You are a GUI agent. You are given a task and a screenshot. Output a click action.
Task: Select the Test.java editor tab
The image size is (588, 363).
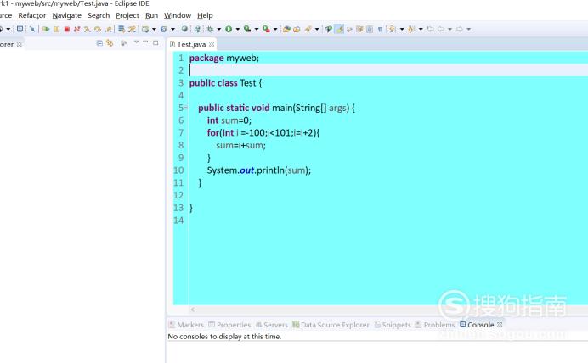[191, 44]
